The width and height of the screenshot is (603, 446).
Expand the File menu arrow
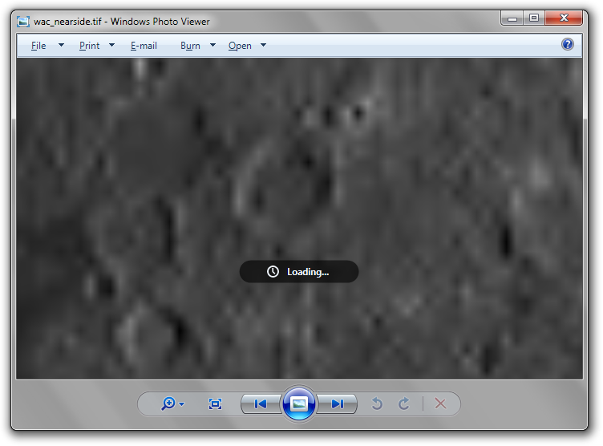[61, 45]
